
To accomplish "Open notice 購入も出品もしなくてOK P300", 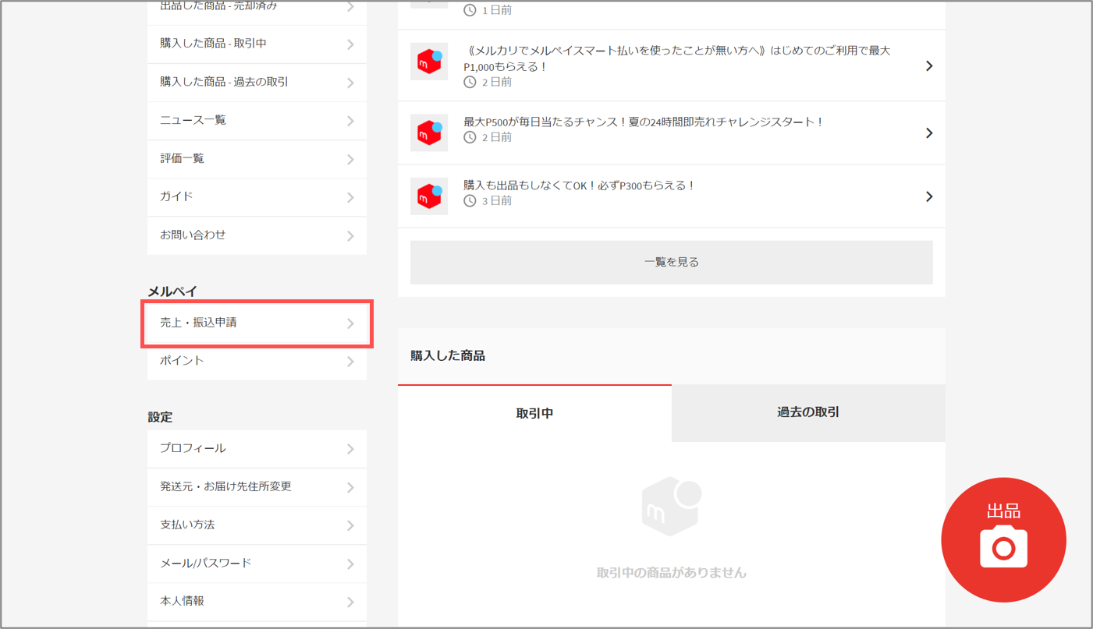I will pos(672,196).
